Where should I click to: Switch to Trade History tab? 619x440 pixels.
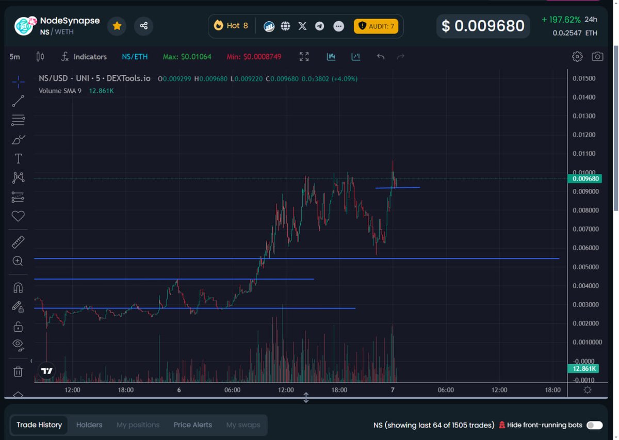pyautogui.click(x=39, y=425)
